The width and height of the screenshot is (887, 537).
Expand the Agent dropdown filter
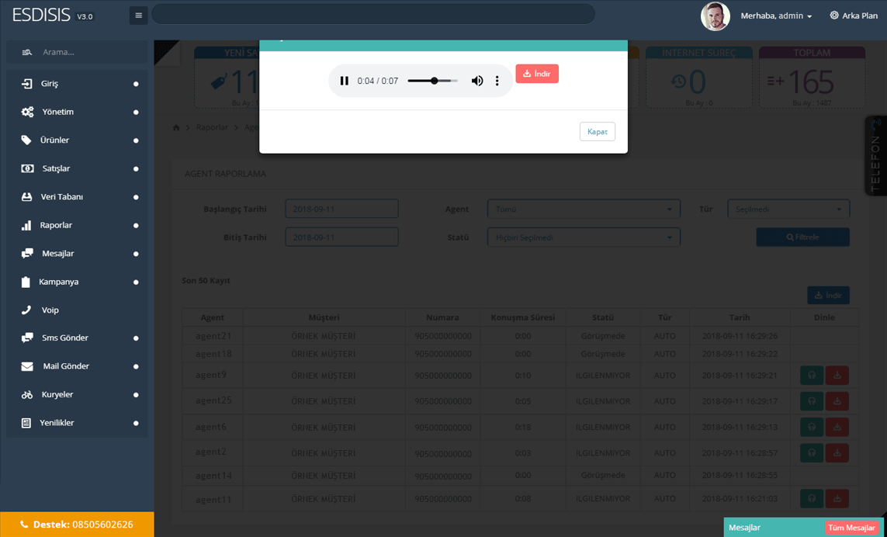(584, 209)
